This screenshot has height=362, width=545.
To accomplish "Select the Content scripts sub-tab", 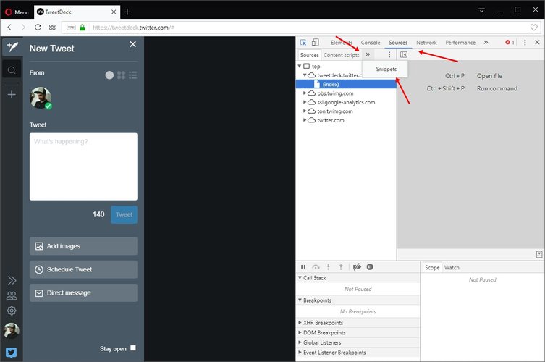I will coord(342,55).
